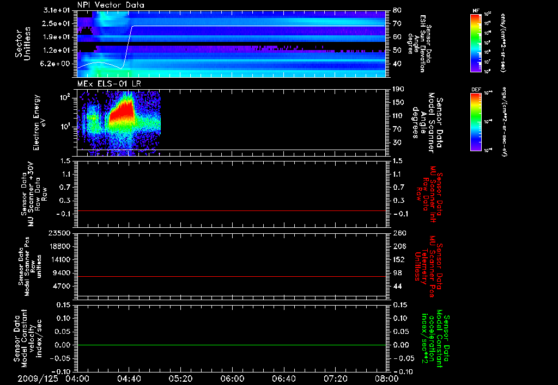Click the "80" sun elevation angle tick
558x385 pixels.
(397, 10)
